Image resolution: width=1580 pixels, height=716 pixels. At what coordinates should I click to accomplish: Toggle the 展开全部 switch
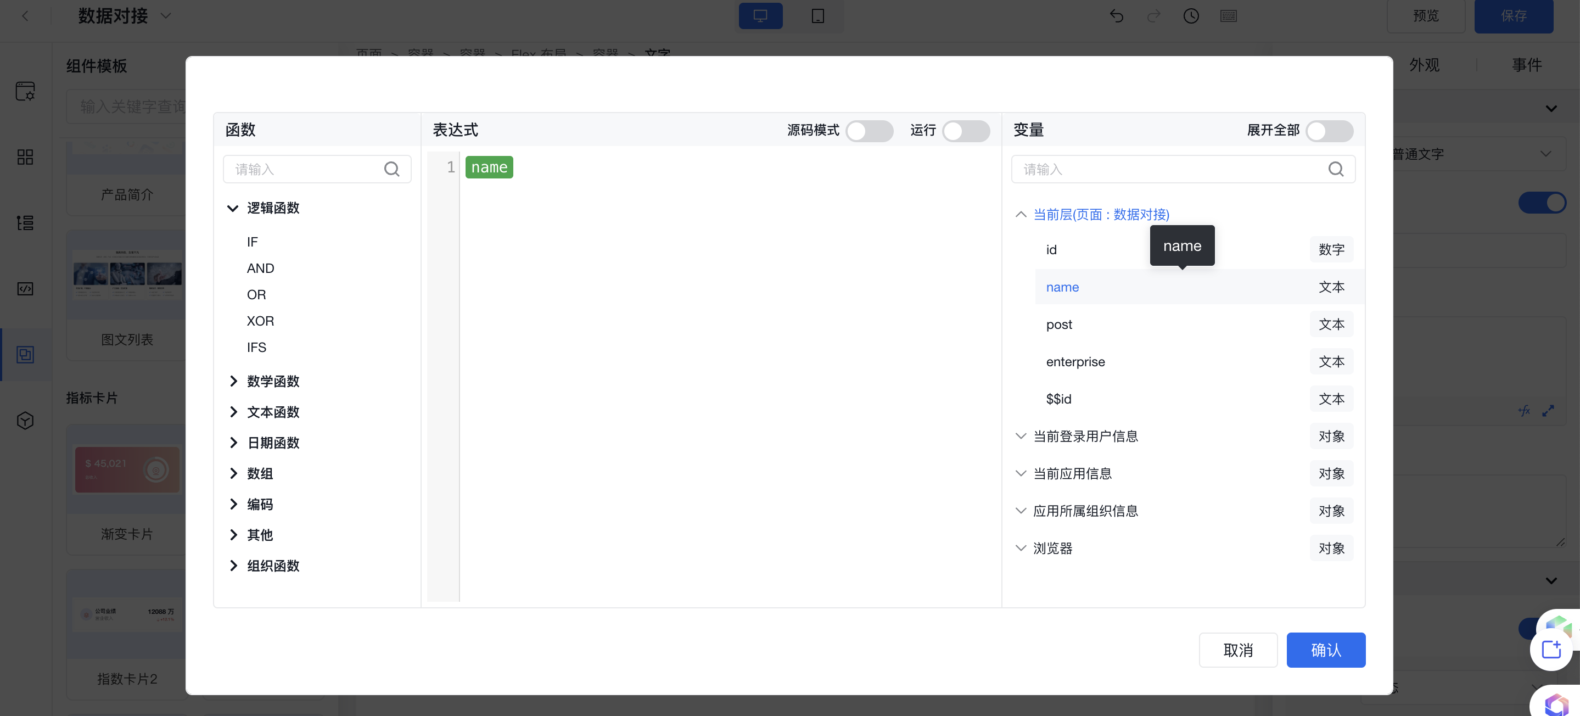1329,131
